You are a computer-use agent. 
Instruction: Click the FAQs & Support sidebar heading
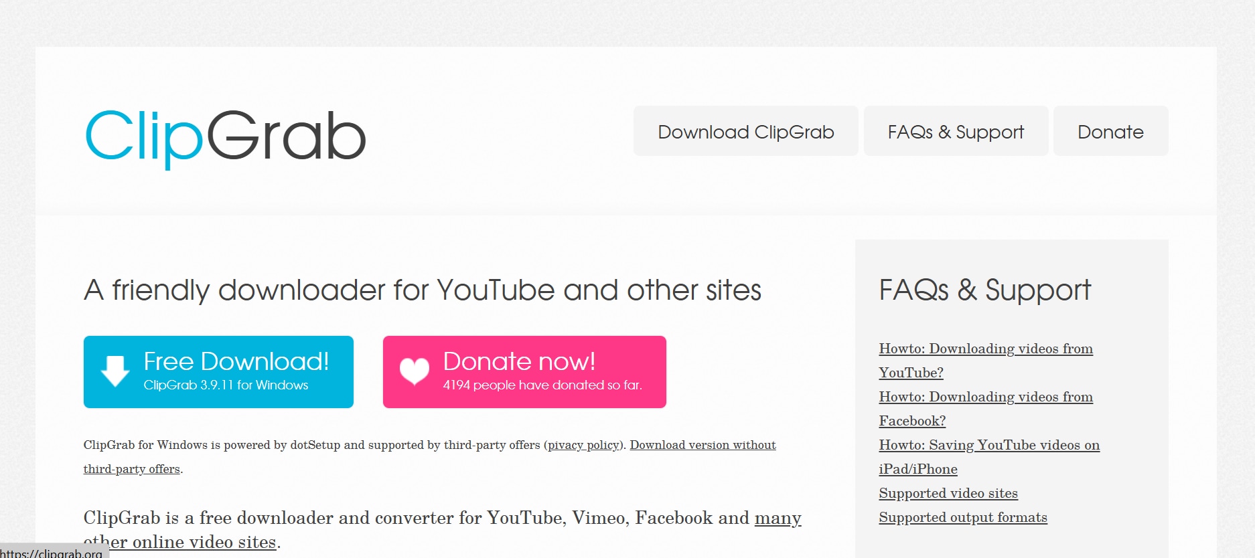985,290
